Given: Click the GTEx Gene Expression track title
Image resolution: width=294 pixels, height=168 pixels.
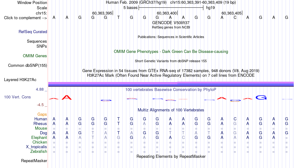Looking at the screenshot, I should [x=171, y=71].
